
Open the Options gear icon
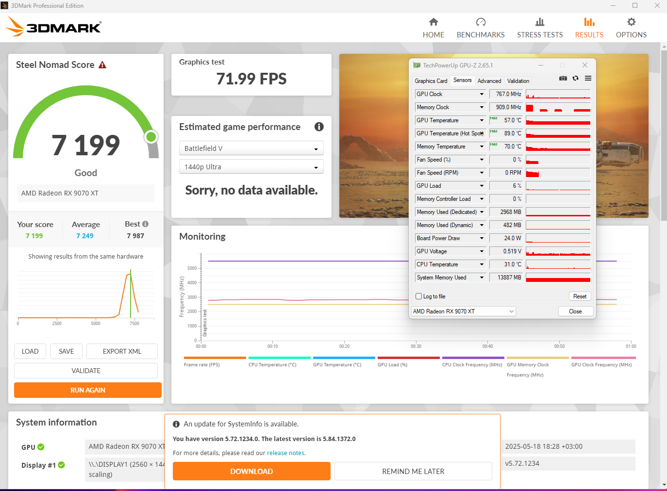pos(631,22)
